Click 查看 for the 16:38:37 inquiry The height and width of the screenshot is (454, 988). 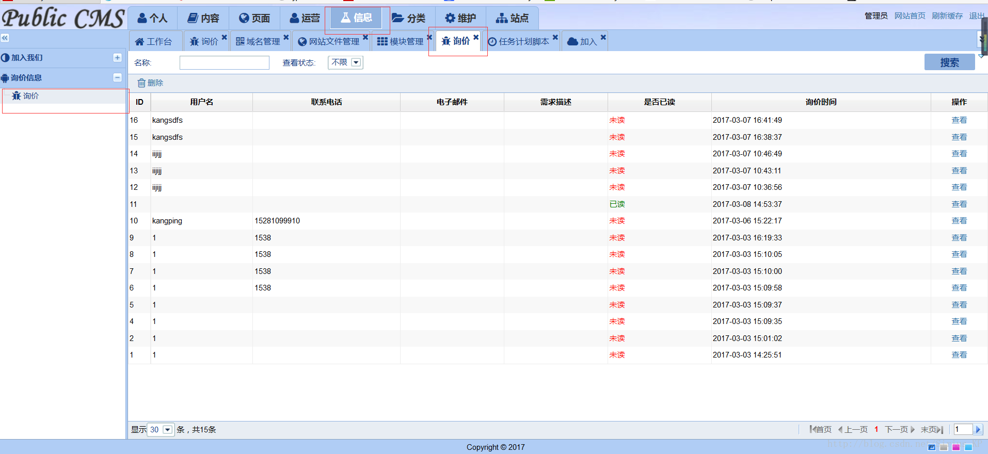tap(959, 137)
